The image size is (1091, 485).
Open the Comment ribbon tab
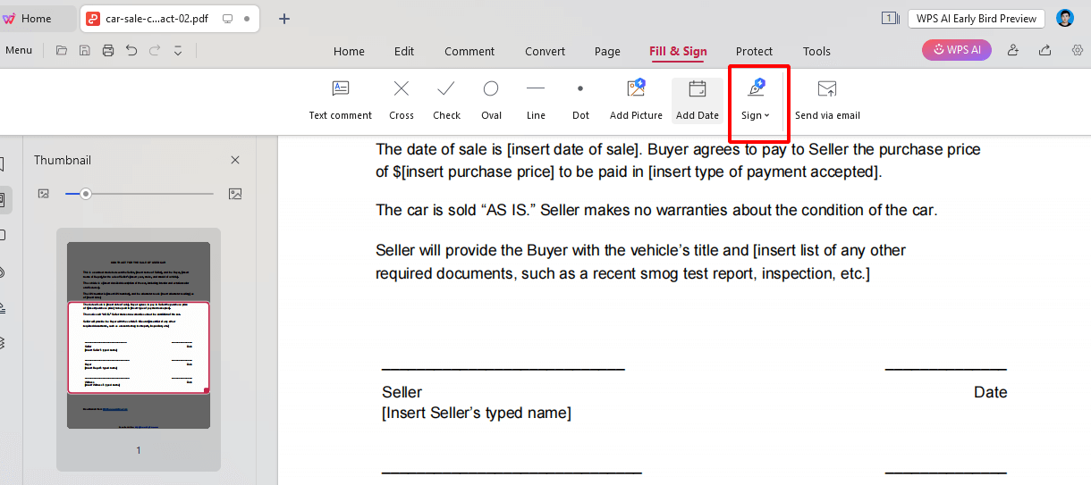pyautogui.click(x=469, y=52)
